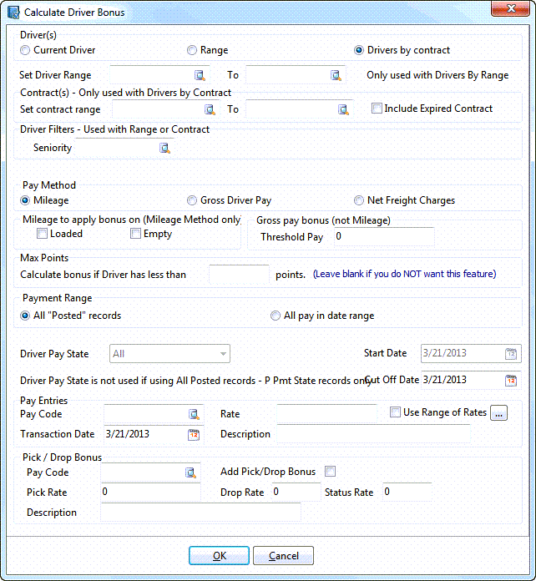Open lookup for contract range To field

[x=343, y=109]
